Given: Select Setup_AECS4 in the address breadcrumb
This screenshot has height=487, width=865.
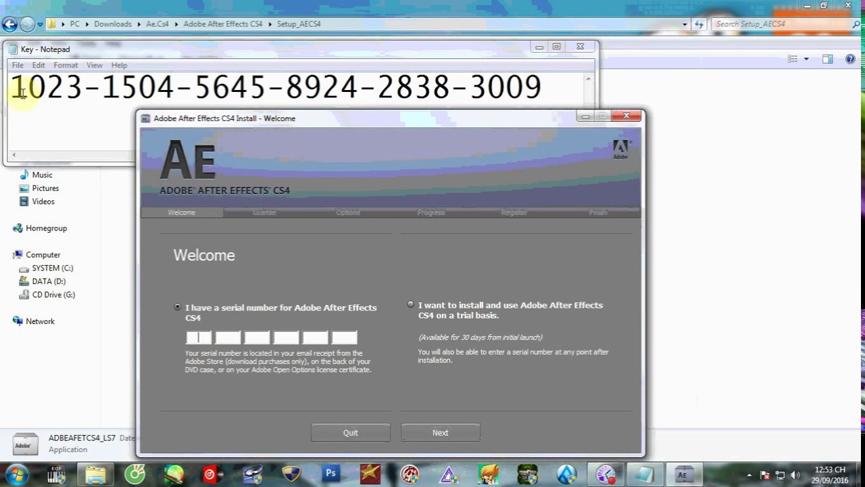Looking at the screenshot, I should (299, 24).
